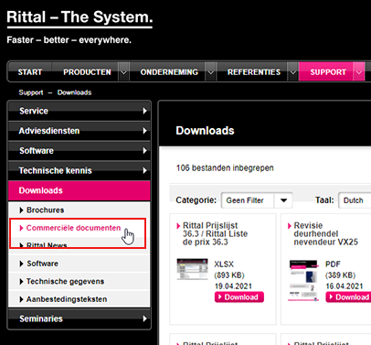
Task: Click the arrow icon beside Brochures
Action: (21, 210)
